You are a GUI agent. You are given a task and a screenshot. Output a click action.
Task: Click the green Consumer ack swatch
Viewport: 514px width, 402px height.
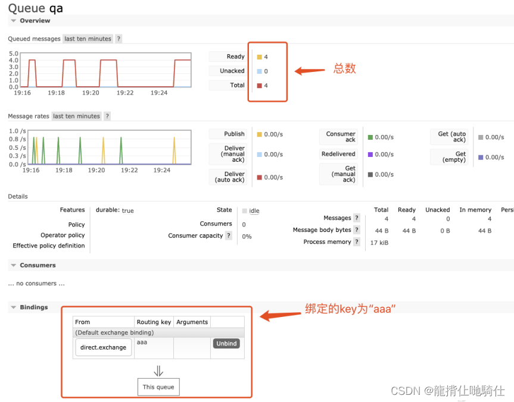point(370,137)
